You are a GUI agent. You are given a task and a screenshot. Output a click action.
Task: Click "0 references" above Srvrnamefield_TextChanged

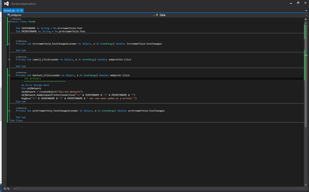point(21,41)
